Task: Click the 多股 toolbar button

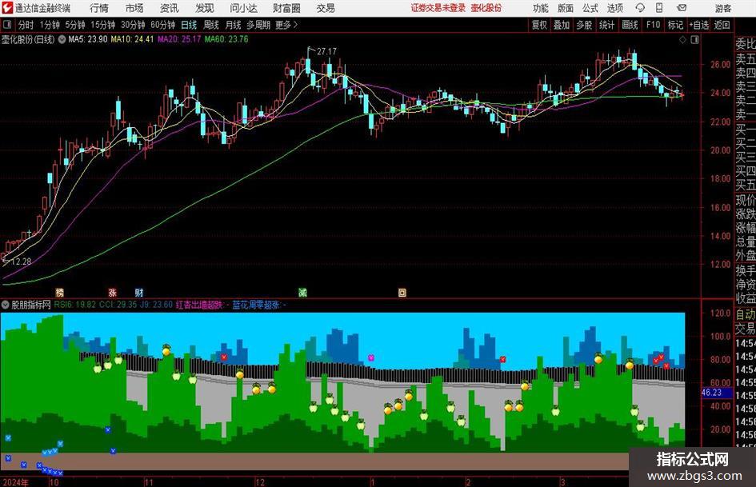Action: click(584, 25)
